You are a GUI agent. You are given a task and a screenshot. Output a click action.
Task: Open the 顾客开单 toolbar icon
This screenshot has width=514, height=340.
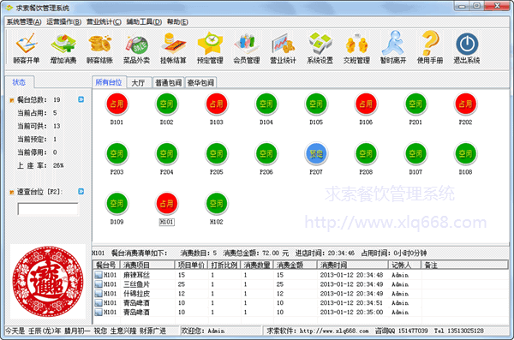coord(27,48)
